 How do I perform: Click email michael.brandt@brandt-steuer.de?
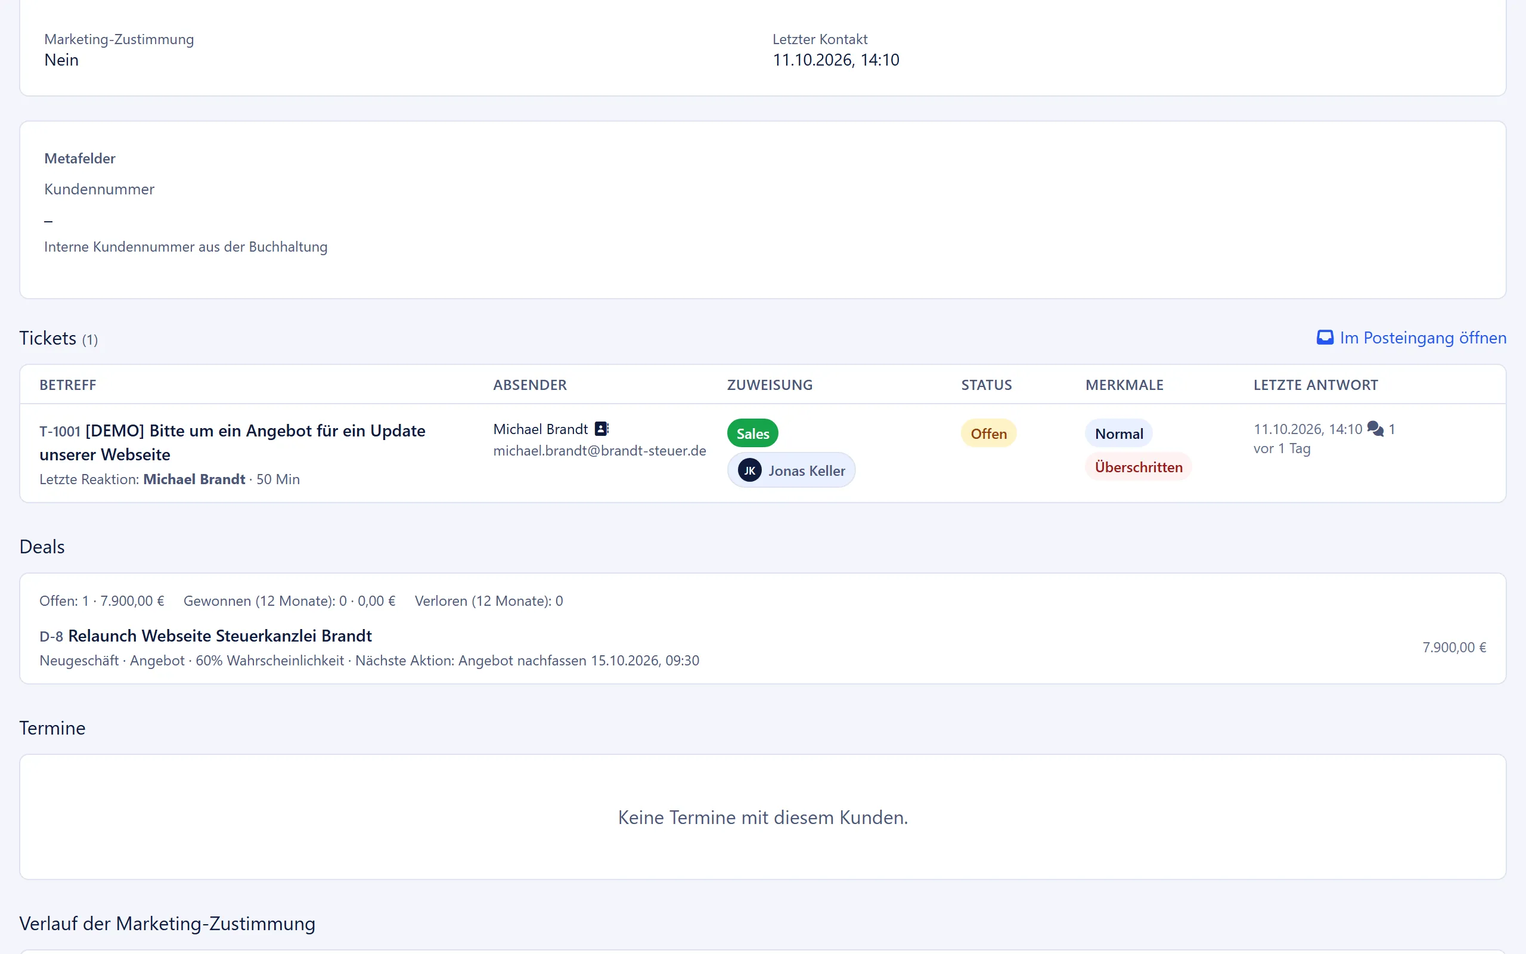(x=599, y=451)
